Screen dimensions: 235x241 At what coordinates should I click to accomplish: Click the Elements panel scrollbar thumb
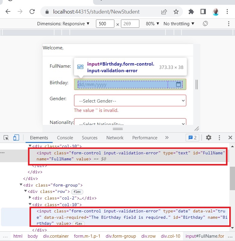[232, 178]
